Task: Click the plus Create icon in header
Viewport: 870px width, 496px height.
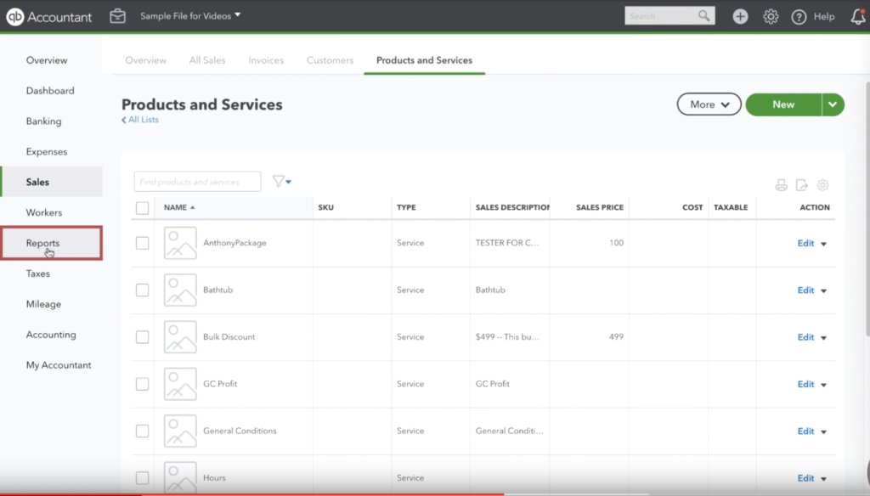Action: (x=740, y=16)
